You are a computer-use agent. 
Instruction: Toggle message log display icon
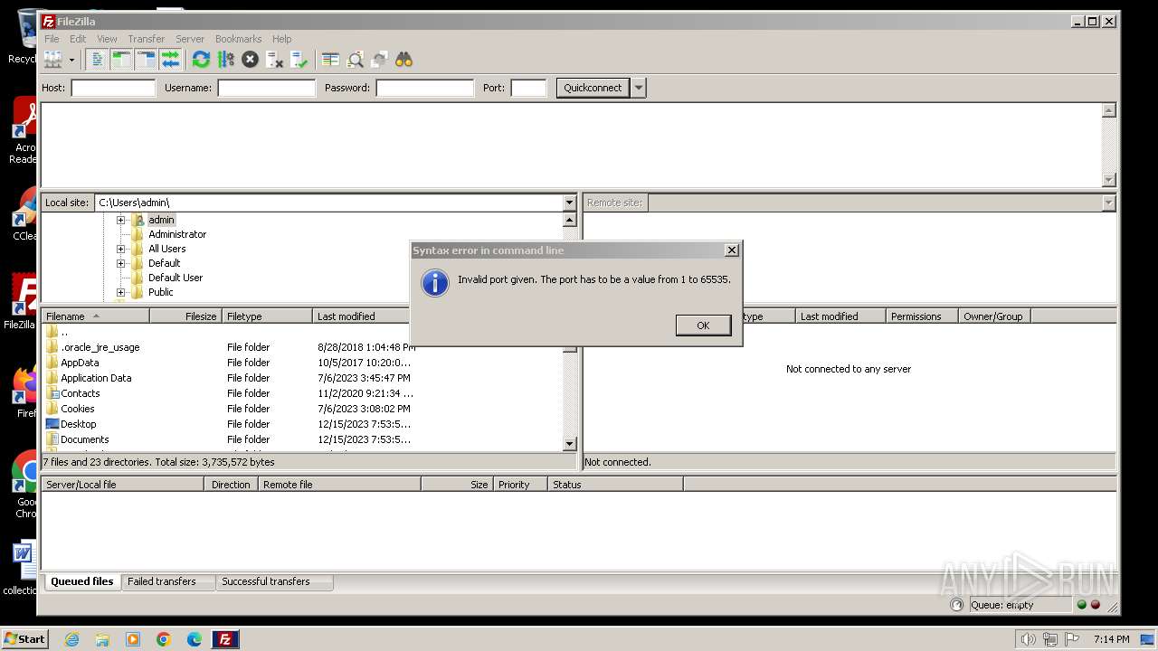point(97,60)
